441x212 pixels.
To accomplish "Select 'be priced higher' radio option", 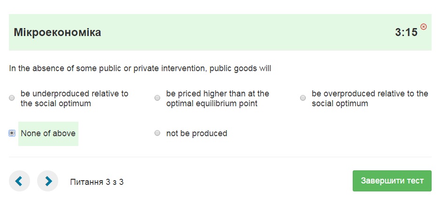I will pos(157,98).
